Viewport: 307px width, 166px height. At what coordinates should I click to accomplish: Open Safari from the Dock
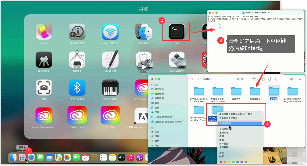(31, 157)
